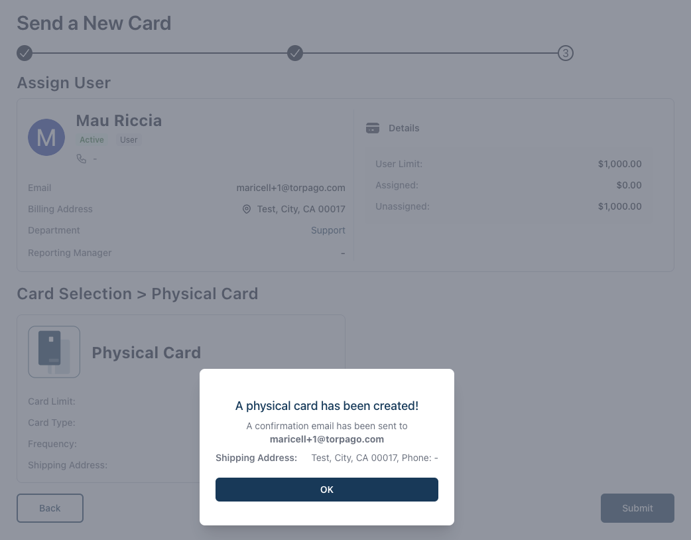Click the Submit button
Screen dimensions: 691x540
(637, 507)
